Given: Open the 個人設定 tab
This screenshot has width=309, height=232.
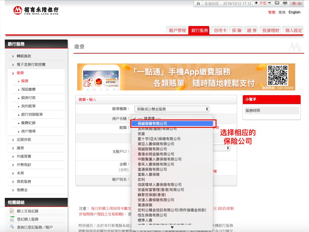Looking at the screenshot, I should (x=293, y=30).
